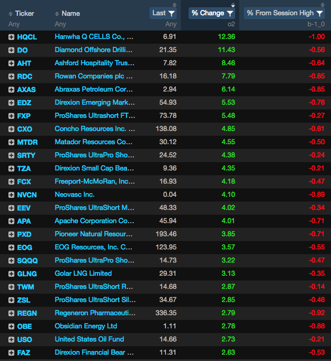This screenshot has height=361, width=331.
Task: Expand the FXP row plus icon
Action: (11, 116)
